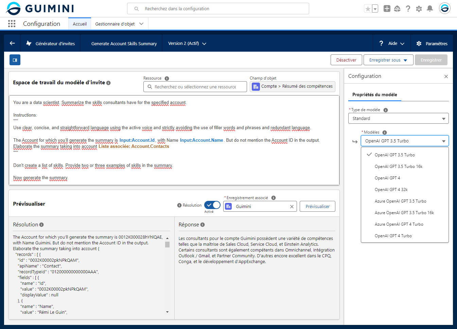
Task: Click the Prévisualiser button
Action: (x=317, y=206)
